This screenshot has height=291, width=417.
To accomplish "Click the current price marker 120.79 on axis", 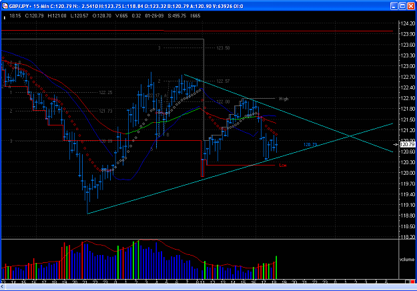I will click(407, 144).
